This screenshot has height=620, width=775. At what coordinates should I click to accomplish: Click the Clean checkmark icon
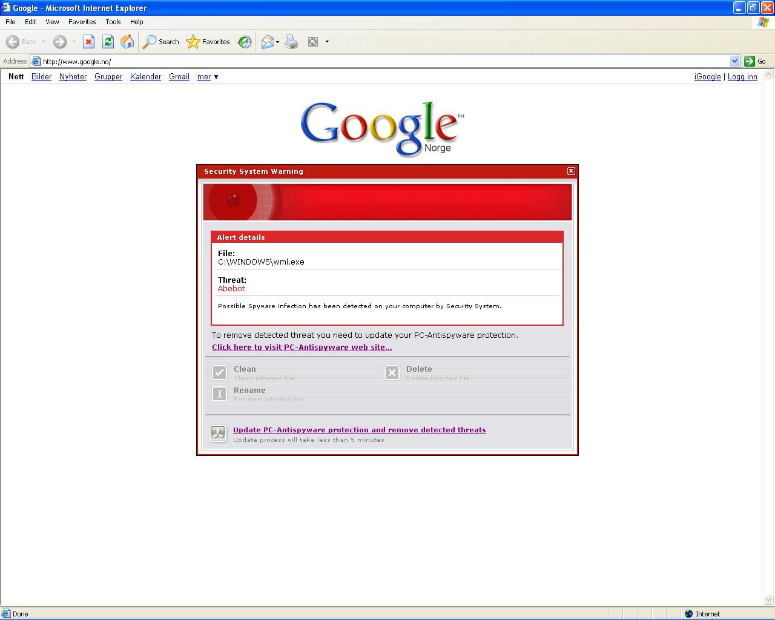[220, 372]
